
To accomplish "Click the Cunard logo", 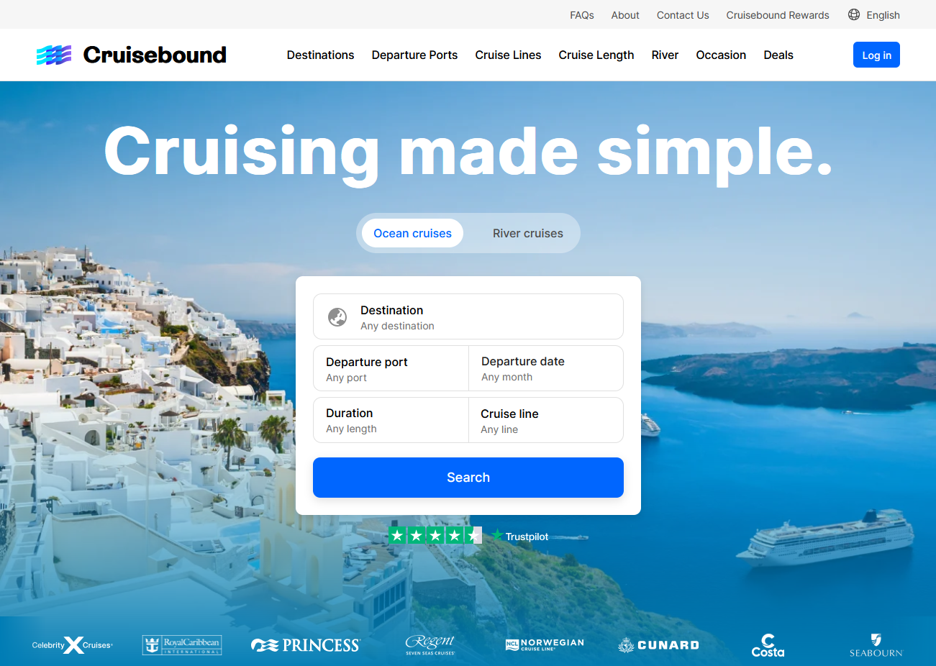I will coord(658,645).
